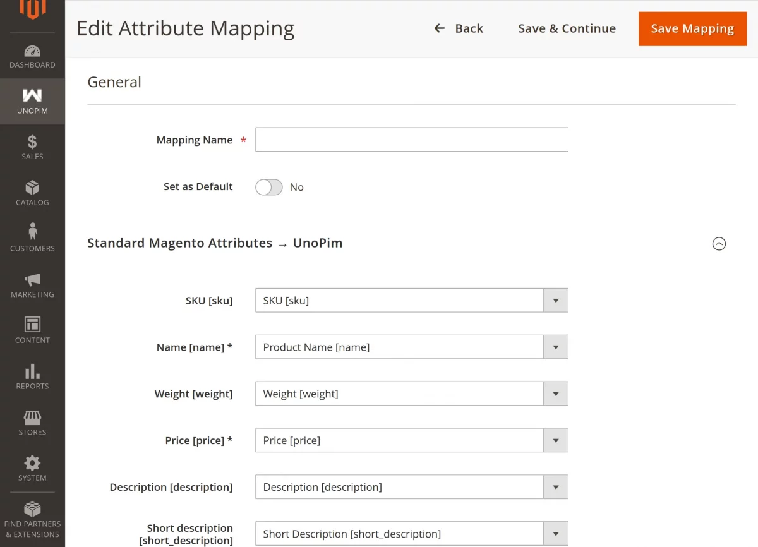The image size is (758, 547).
Task: Click the Marketing menu label
Action: [32, 294]
